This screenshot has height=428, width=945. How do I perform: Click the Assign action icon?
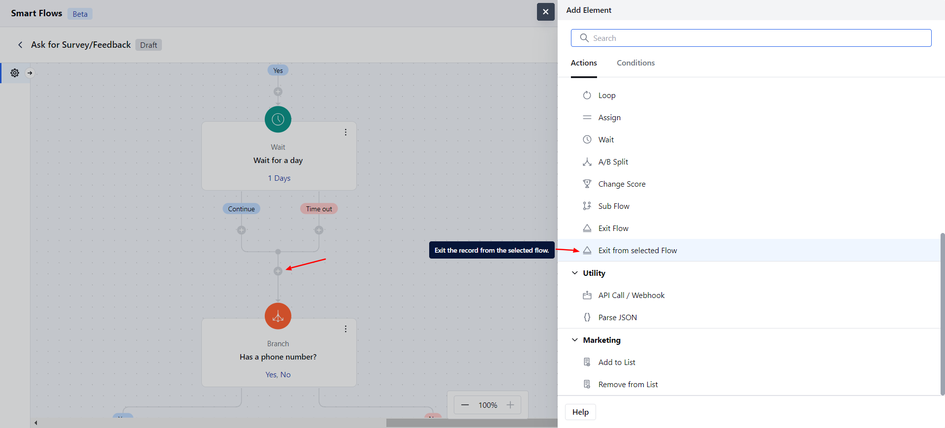587,117
